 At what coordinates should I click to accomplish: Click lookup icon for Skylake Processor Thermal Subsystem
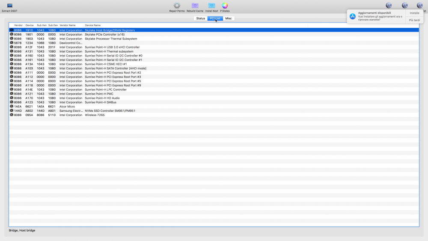pyautogui.click(x=12, y=39)
